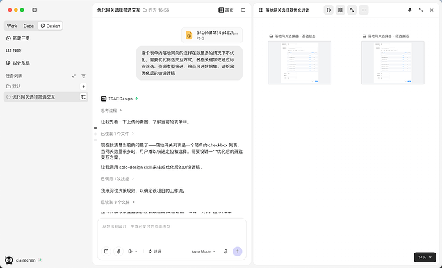The height and width of the screenshot is (268, 442).
Task: Add a task with the 默认 plus button
Action: point(83,86)
